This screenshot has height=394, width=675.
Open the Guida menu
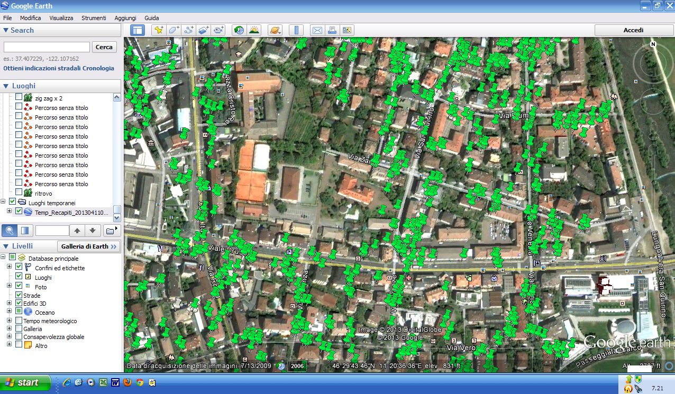point(152,18)
